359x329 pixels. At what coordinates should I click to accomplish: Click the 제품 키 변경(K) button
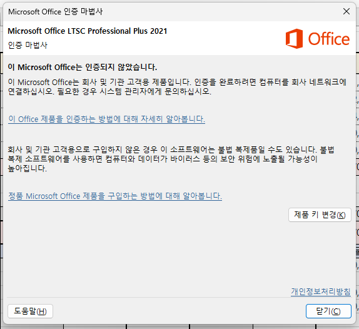[320, 215]
